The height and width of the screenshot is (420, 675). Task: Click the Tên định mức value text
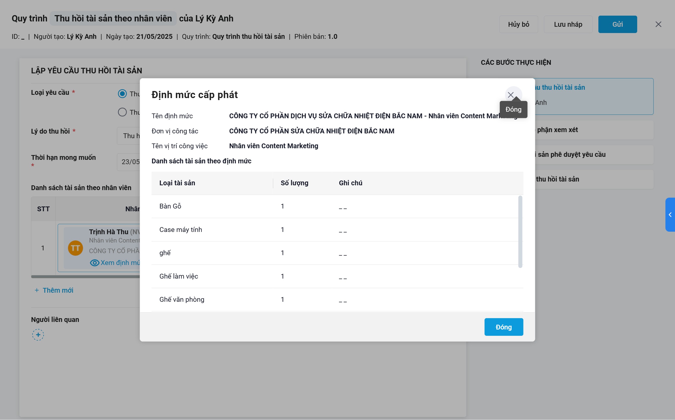[373, 116]
